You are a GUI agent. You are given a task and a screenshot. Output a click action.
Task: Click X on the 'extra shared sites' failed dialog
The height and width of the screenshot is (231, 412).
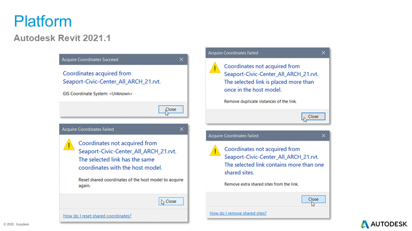[324, 136]
